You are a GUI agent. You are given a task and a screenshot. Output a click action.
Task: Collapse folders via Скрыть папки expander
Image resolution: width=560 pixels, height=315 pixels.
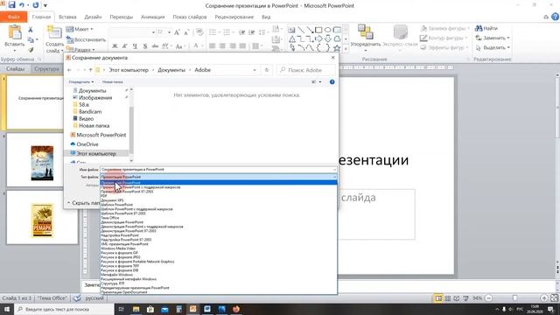83,203
